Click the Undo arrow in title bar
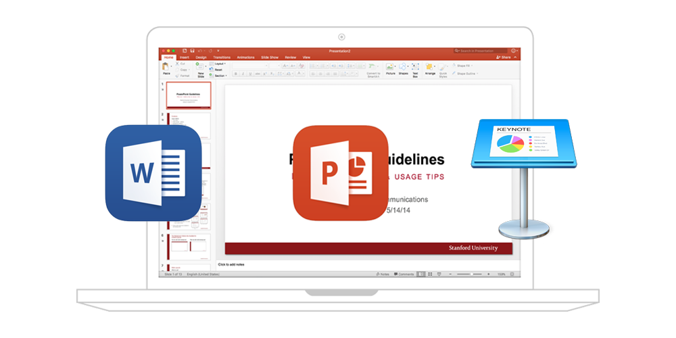Viewport: 676px width, 338px height. click(x=200, y=51)
